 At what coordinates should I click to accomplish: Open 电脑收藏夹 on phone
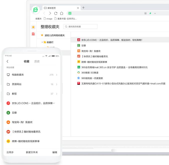coord(32,75)
